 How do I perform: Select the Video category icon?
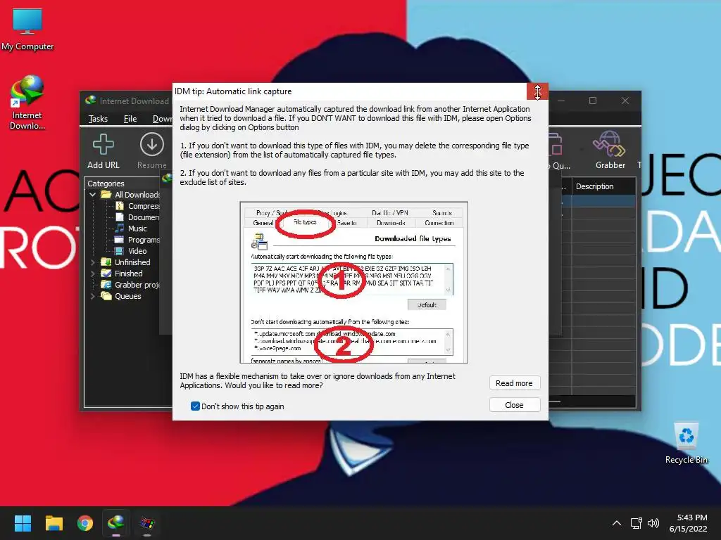click(120, 251)
